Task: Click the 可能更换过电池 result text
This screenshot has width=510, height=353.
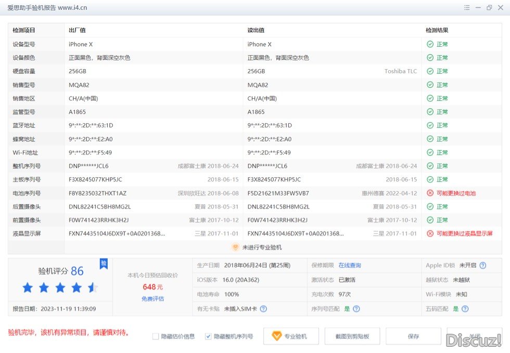Action: click(456, 193)
